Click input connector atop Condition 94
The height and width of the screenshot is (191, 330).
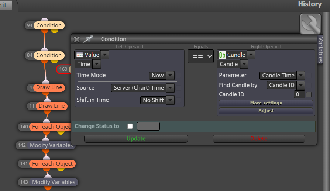pyautogui.click(x=44, y=20)
